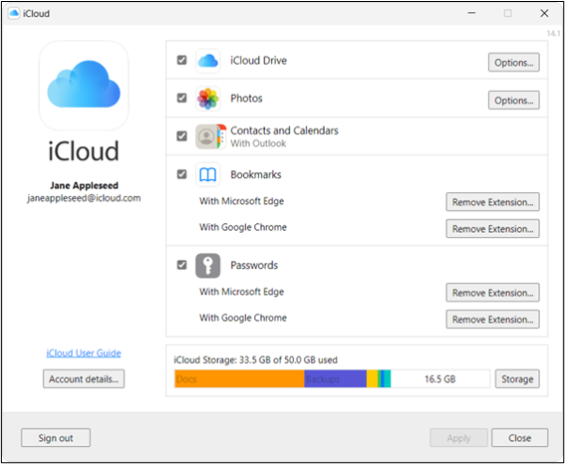Select the yellow storage bar segment
The image size is (565, 464).
pos(373,378)
